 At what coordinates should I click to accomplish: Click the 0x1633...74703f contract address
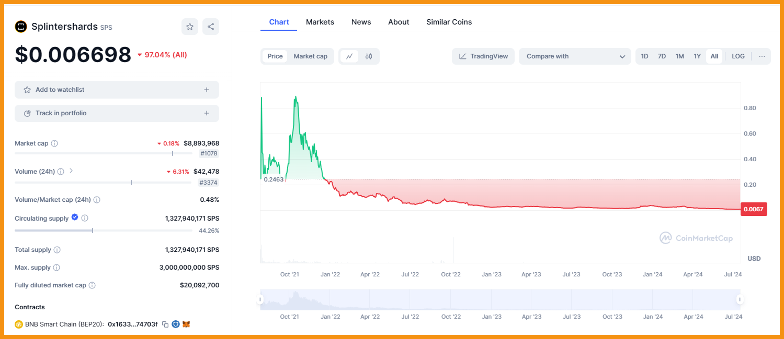133,324
